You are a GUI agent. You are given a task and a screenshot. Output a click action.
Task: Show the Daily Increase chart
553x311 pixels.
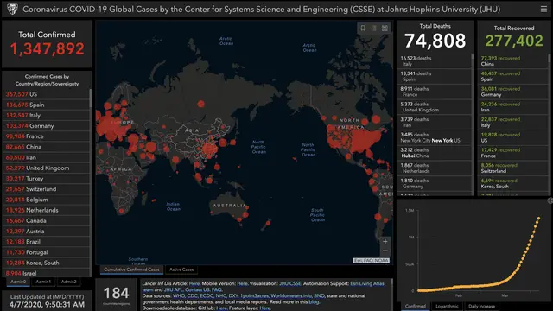(482, 306)
